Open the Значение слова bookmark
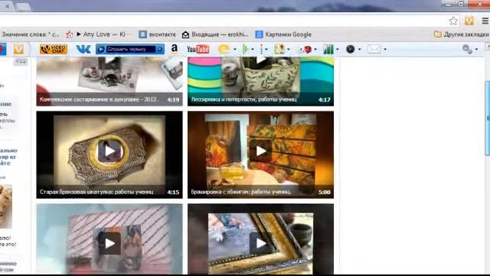Image resolution: width=490 pixels, height=276 pixels. click(x=31, y=34)
